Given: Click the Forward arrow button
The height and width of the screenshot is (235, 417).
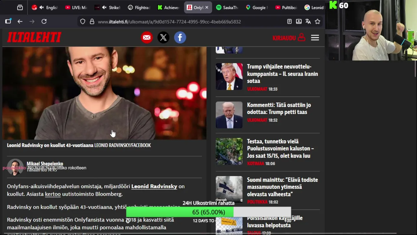Looking at the screenshot, I should click(32, 22).
